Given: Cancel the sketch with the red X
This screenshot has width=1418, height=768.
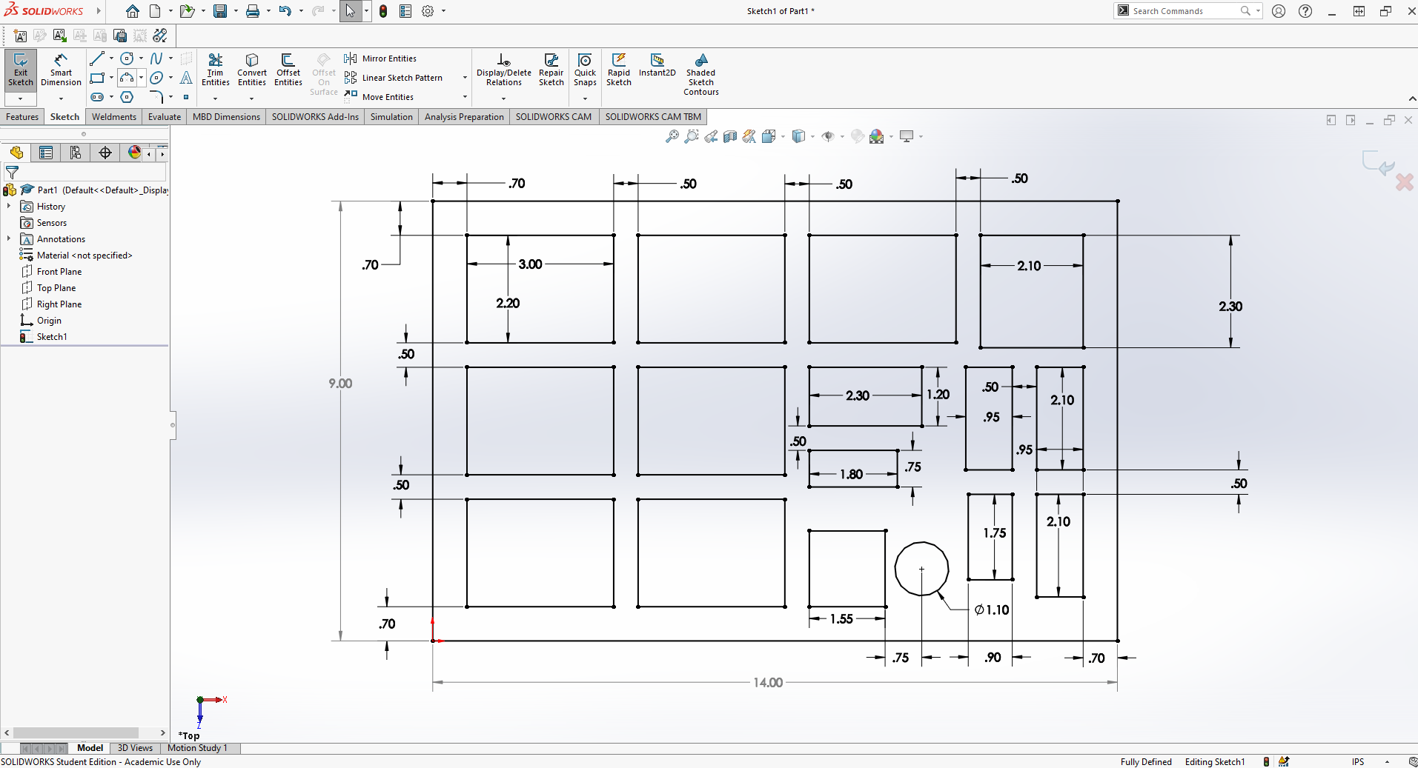Looking at the screenshot, I should tap(1404, 182).
